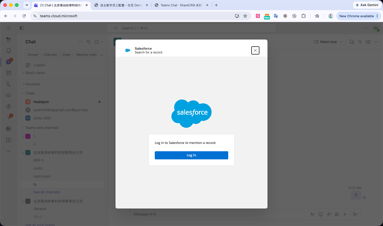383x226 pixels.
Task: Open Copilot entry in chat list
Action: pyautogui.click(x=63, y=65)
